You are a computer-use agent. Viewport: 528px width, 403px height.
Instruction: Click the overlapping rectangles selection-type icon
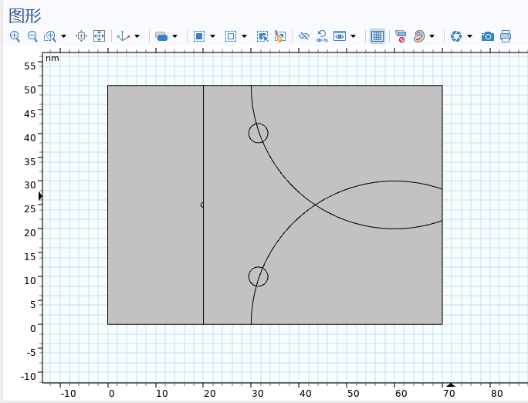pyautogui.click(x=161, y=36)
